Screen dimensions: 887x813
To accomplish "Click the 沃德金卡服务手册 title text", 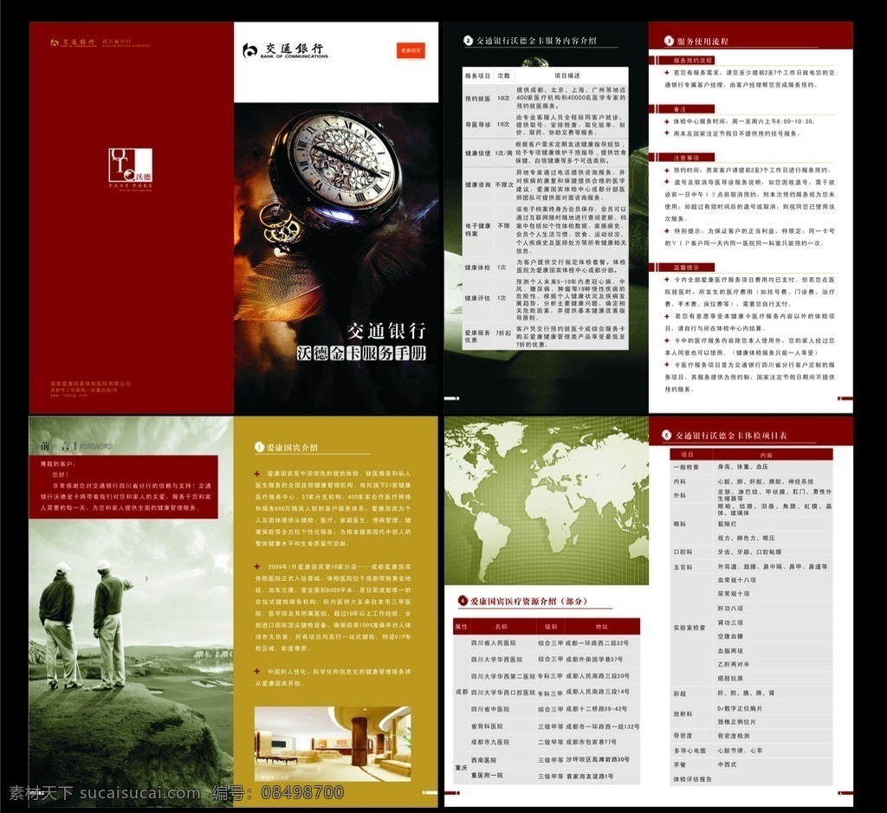I will point(361,353).
